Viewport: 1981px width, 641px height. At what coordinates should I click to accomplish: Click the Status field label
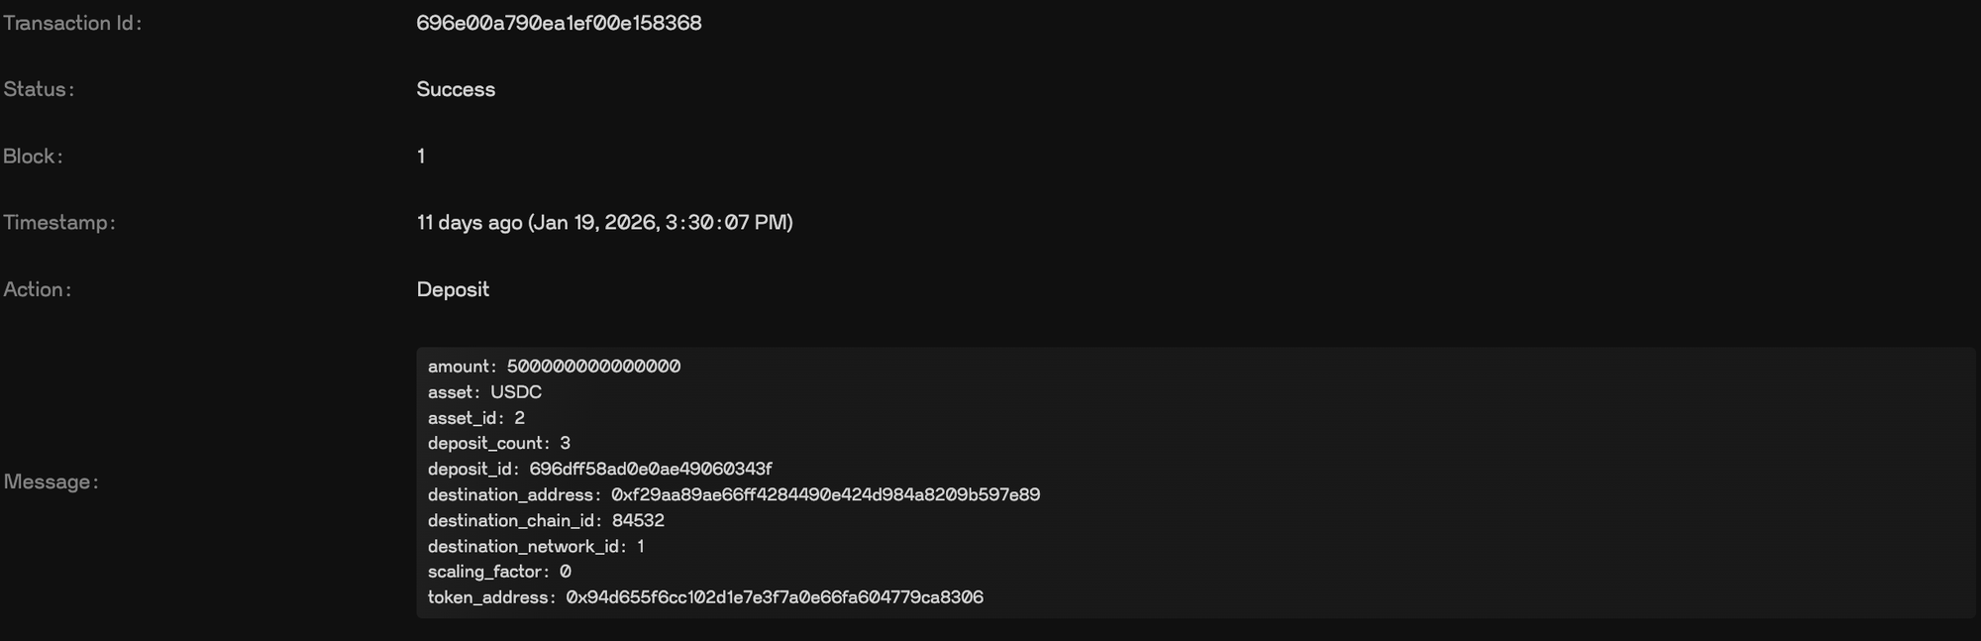tap(39, 89)
